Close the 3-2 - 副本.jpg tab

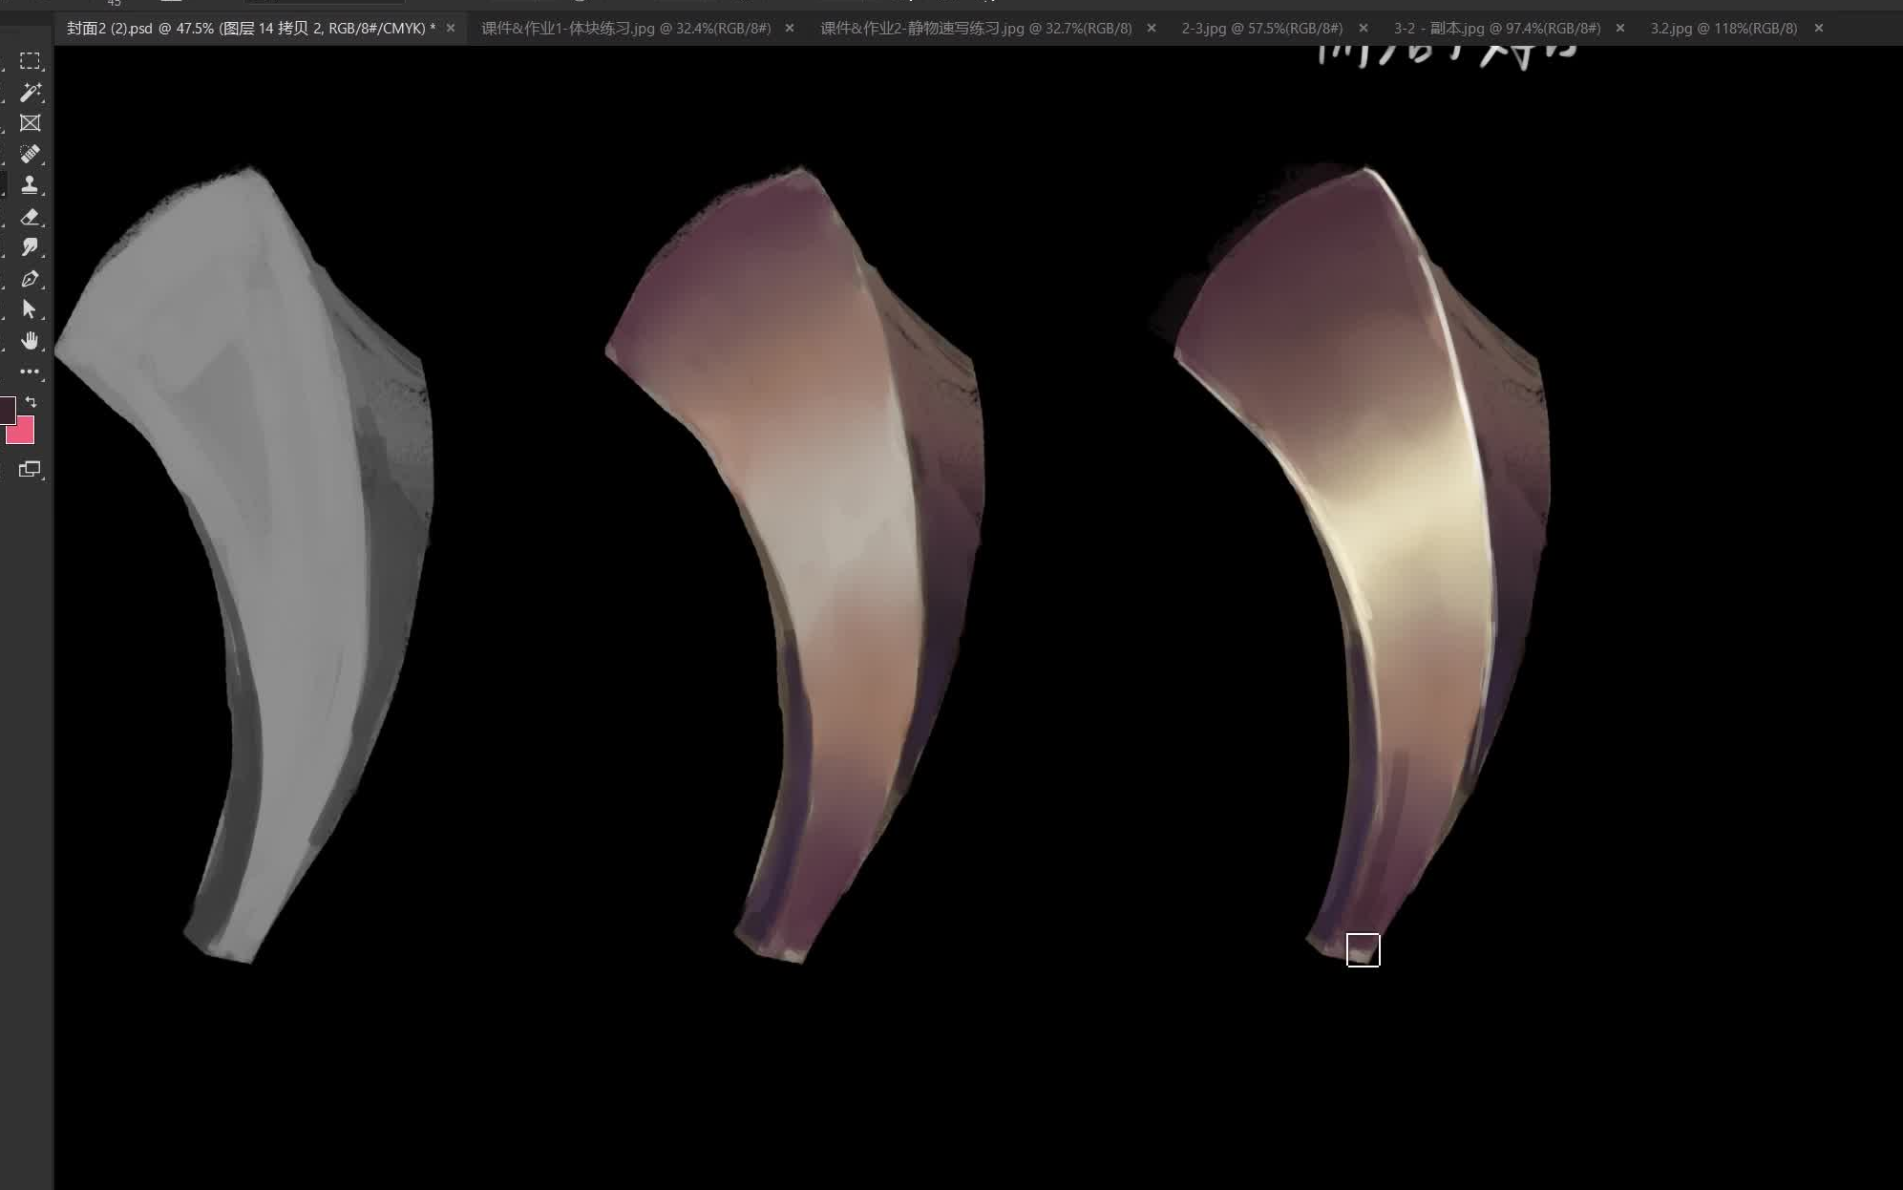[x=1620, y=29]
